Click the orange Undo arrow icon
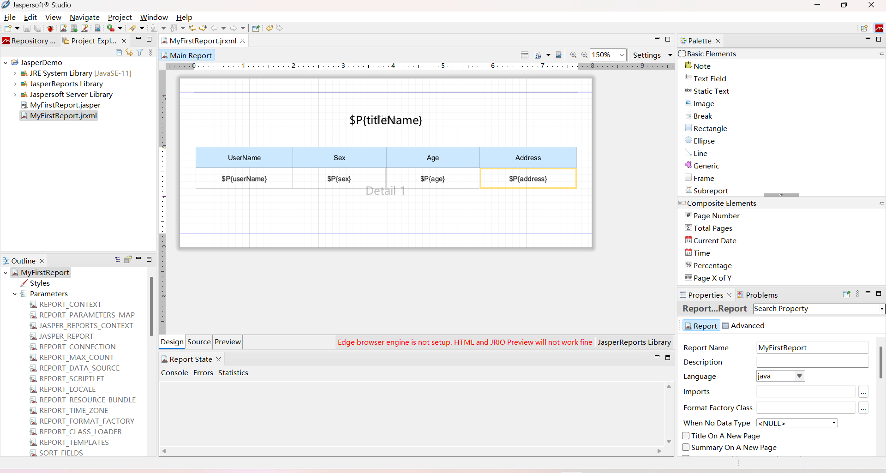 pos(269,28)
